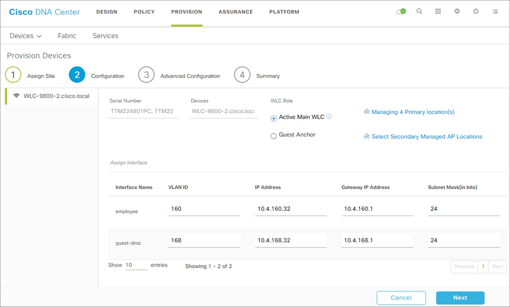Click the Cancel button
Screen dimensions: 510x307
(401, 298)
